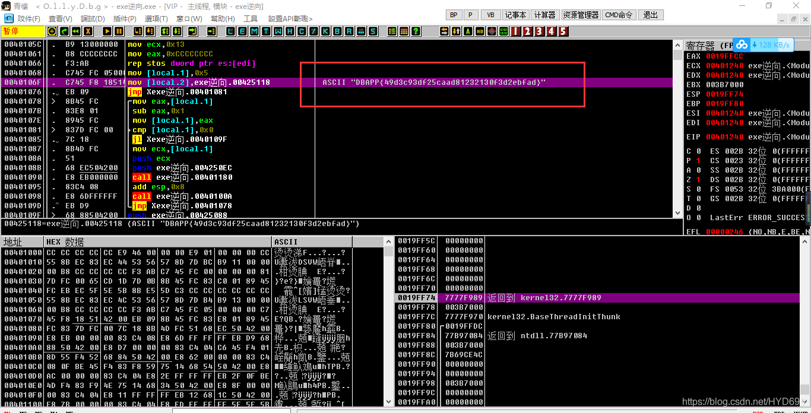
Task: Click the close program X icon
Action: pos(88,31)
